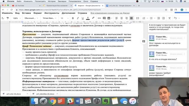Viewport: 189px width, 106px height.
Task: Toggle underline formatting
Action: (83, 18)
